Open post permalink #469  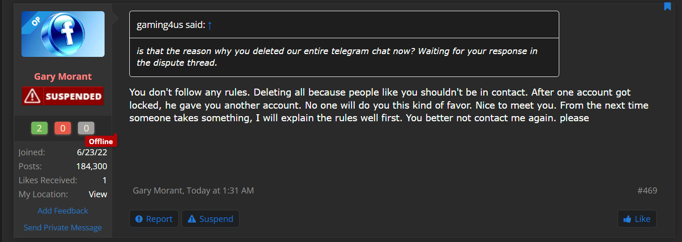click(647, 191)
